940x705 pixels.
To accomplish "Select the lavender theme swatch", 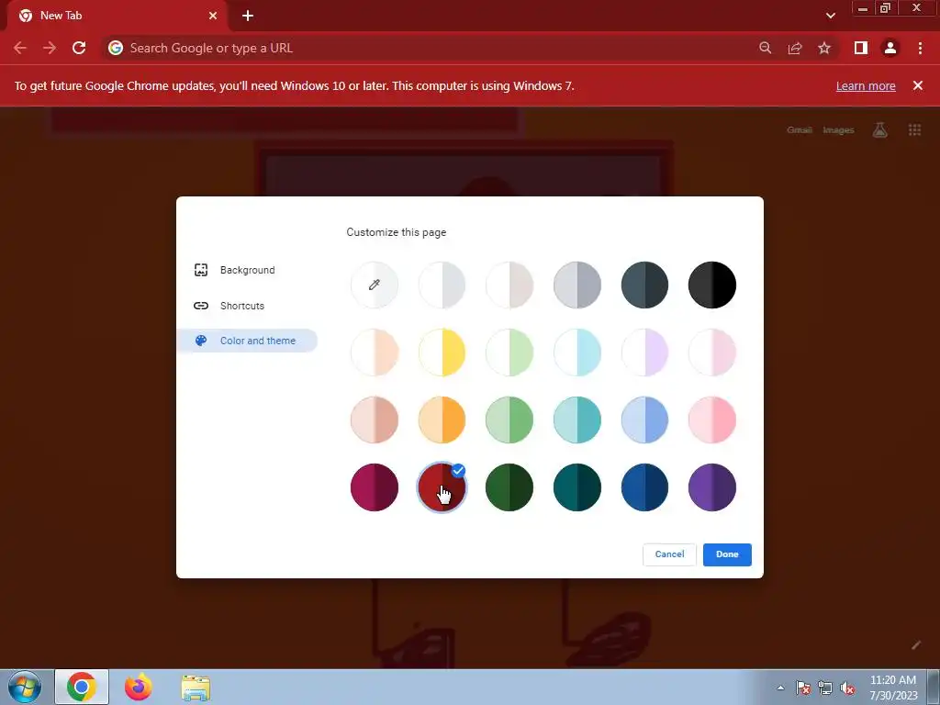I will click(x=644, y=352).
